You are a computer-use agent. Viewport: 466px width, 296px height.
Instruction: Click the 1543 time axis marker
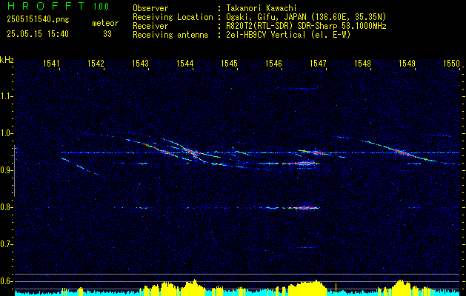[140, 63]
